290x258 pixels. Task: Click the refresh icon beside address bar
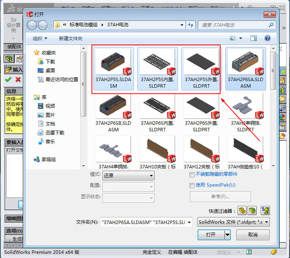190,25
